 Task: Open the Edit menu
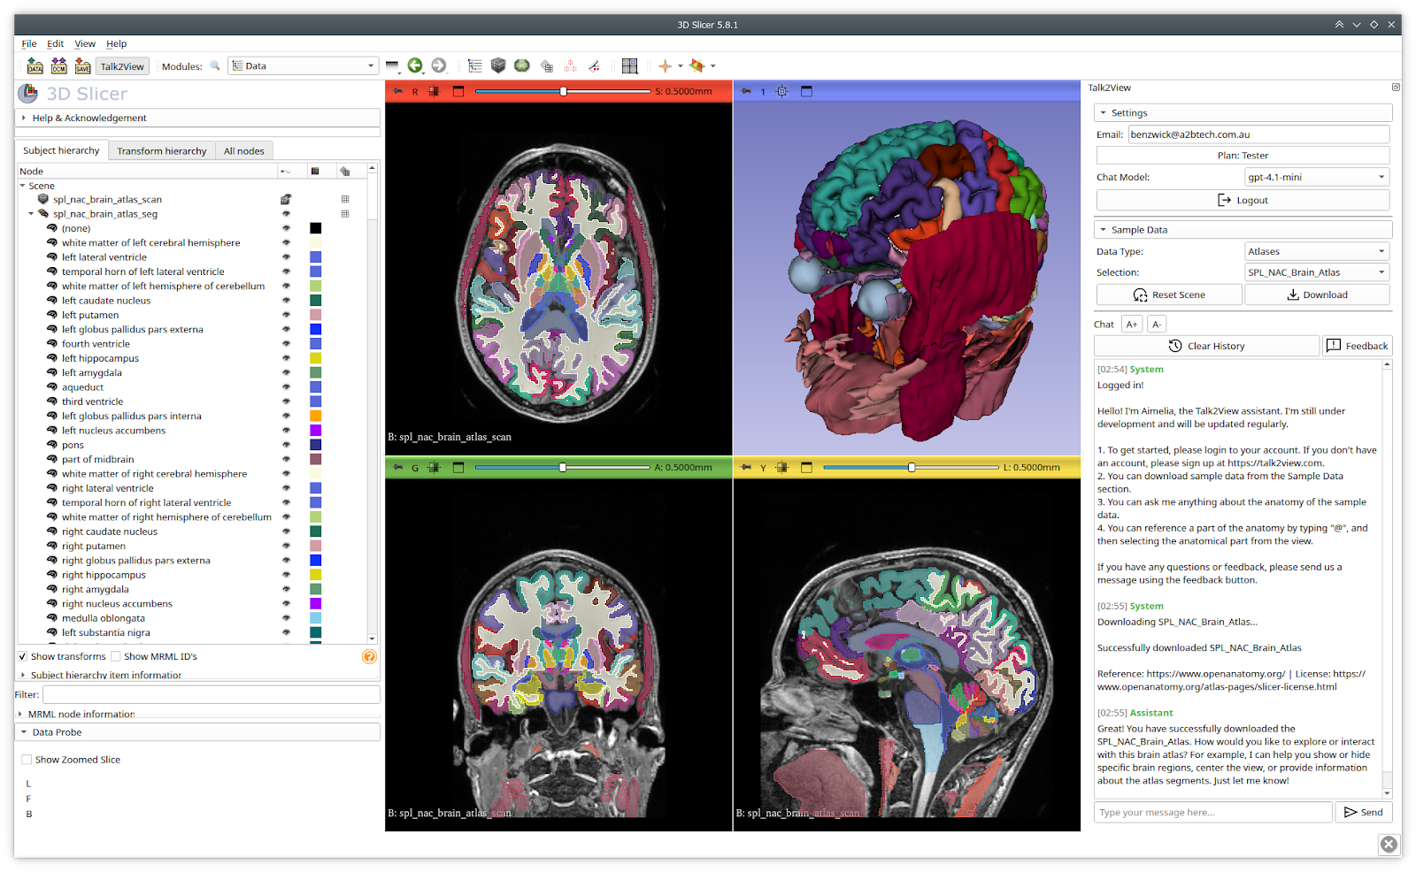coord(56,44)
